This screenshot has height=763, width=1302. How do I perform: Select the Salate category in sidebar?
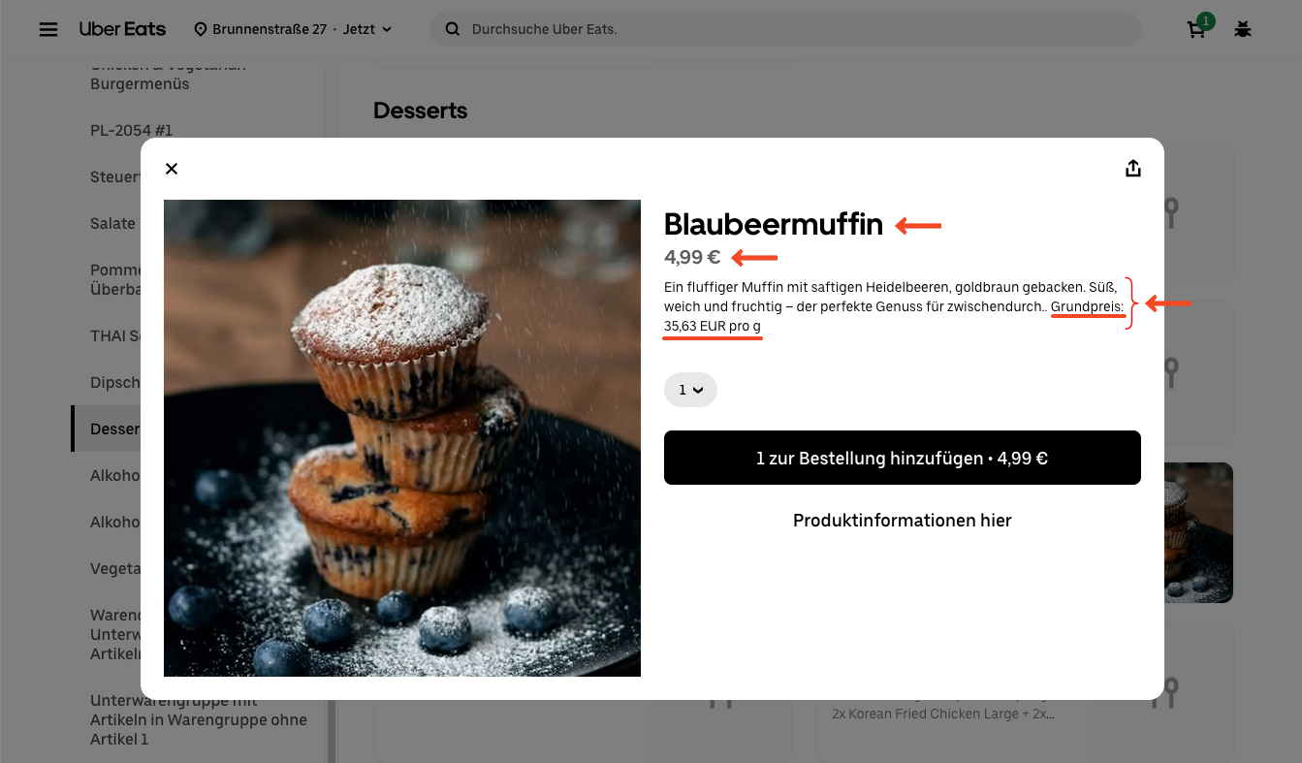112,223
